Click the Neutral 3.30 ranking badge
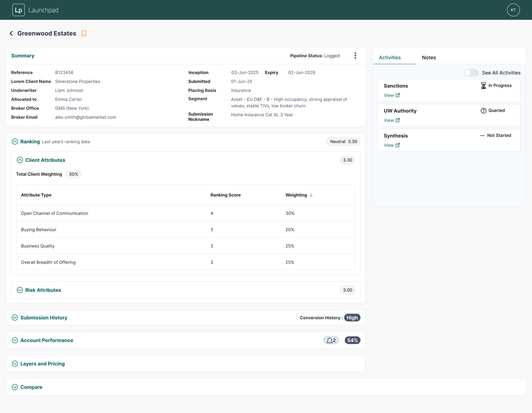Viewport: 532px width, 413px height. pos(343,141)
